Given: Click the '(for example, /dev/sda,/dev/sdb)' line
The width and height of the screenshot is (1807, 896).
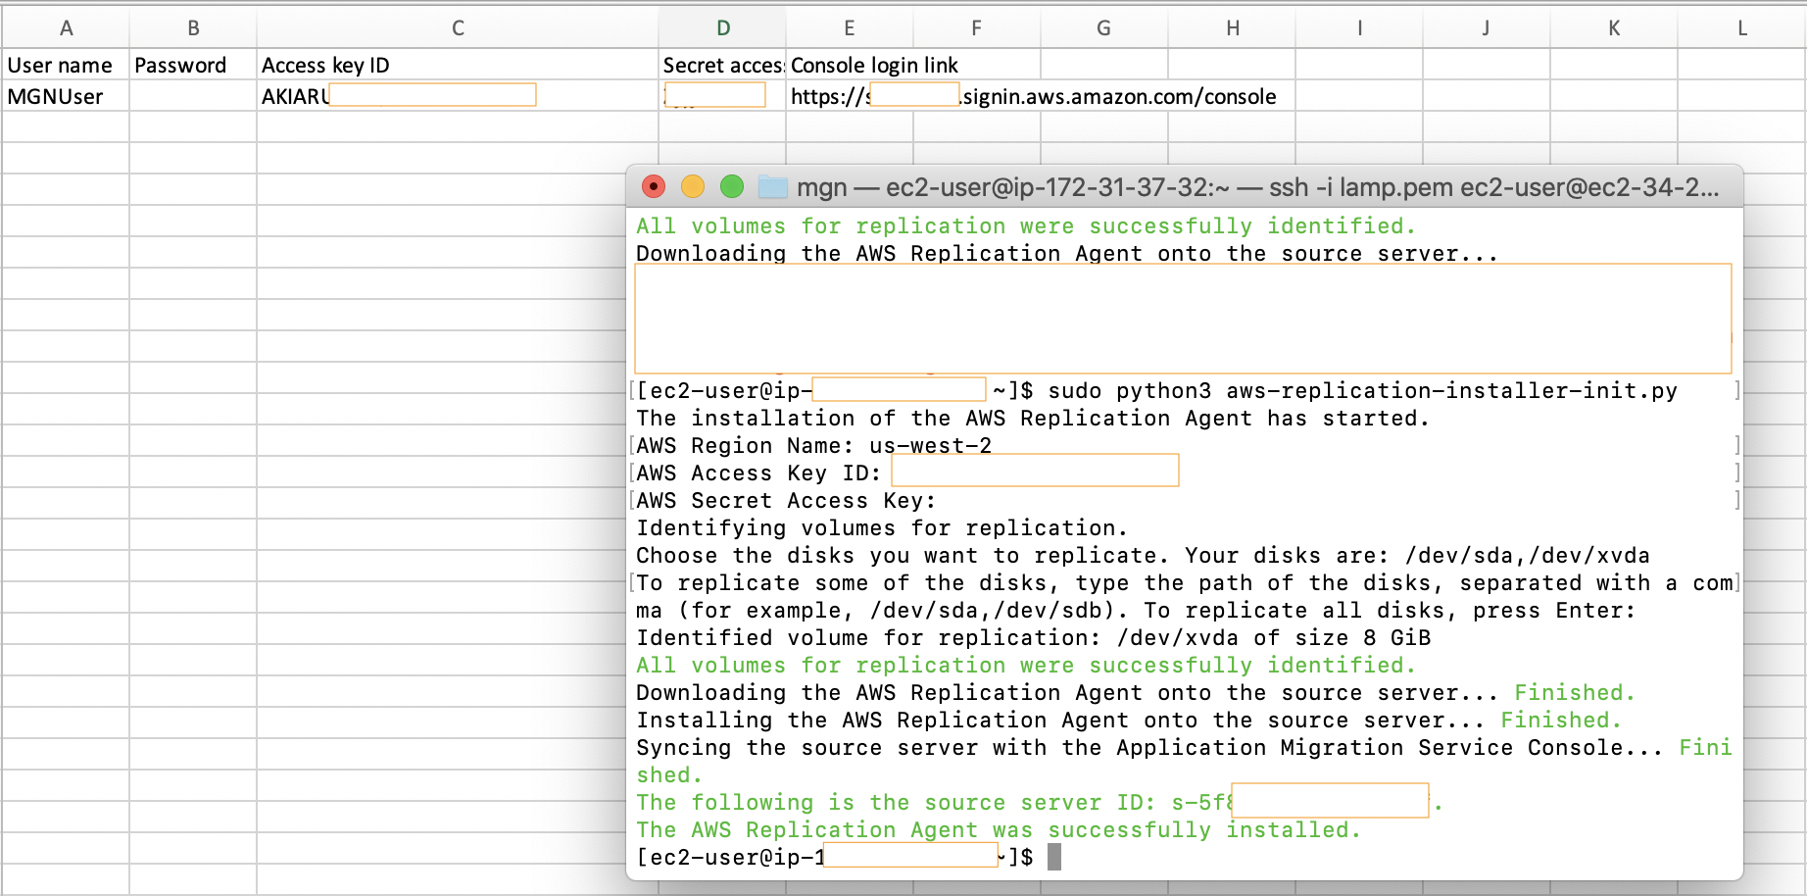Looking at the screenshot, I should tap(1136, 611).
